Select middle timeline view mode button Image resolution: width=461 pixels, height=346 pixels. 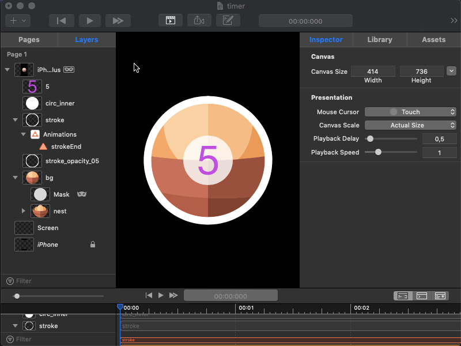click(422, 296)
